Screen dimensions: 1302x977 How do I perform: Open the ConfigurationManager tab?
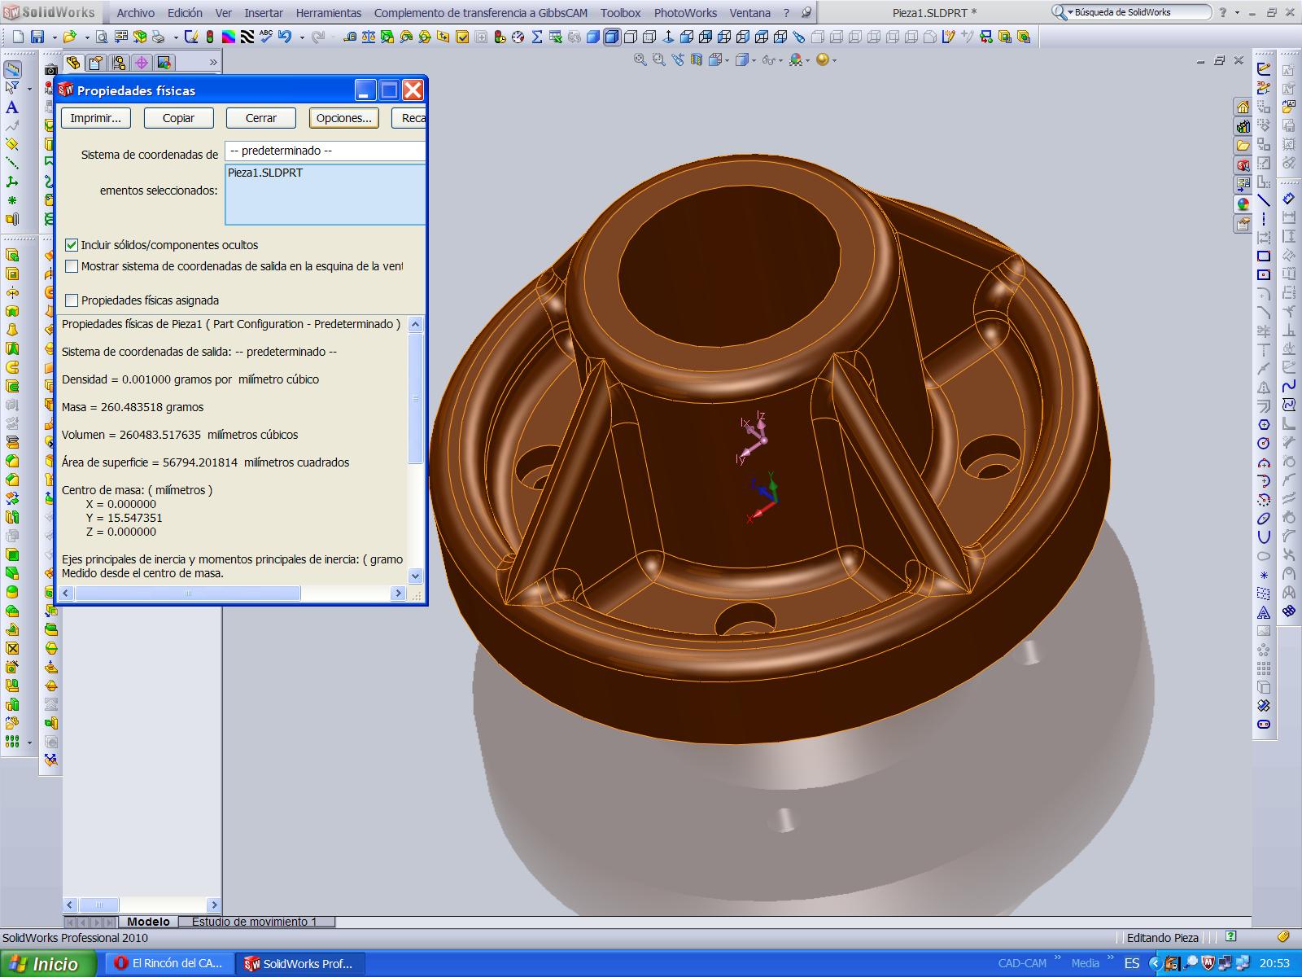[x=119, y=63]
